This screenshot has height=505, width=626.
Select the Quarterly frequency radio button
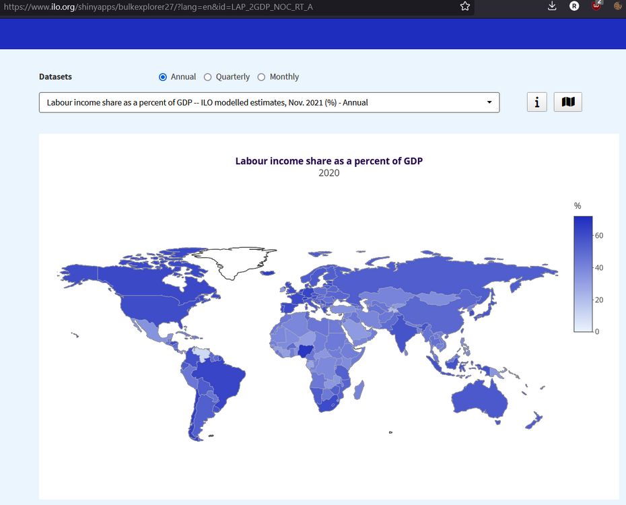click(208, 77)
